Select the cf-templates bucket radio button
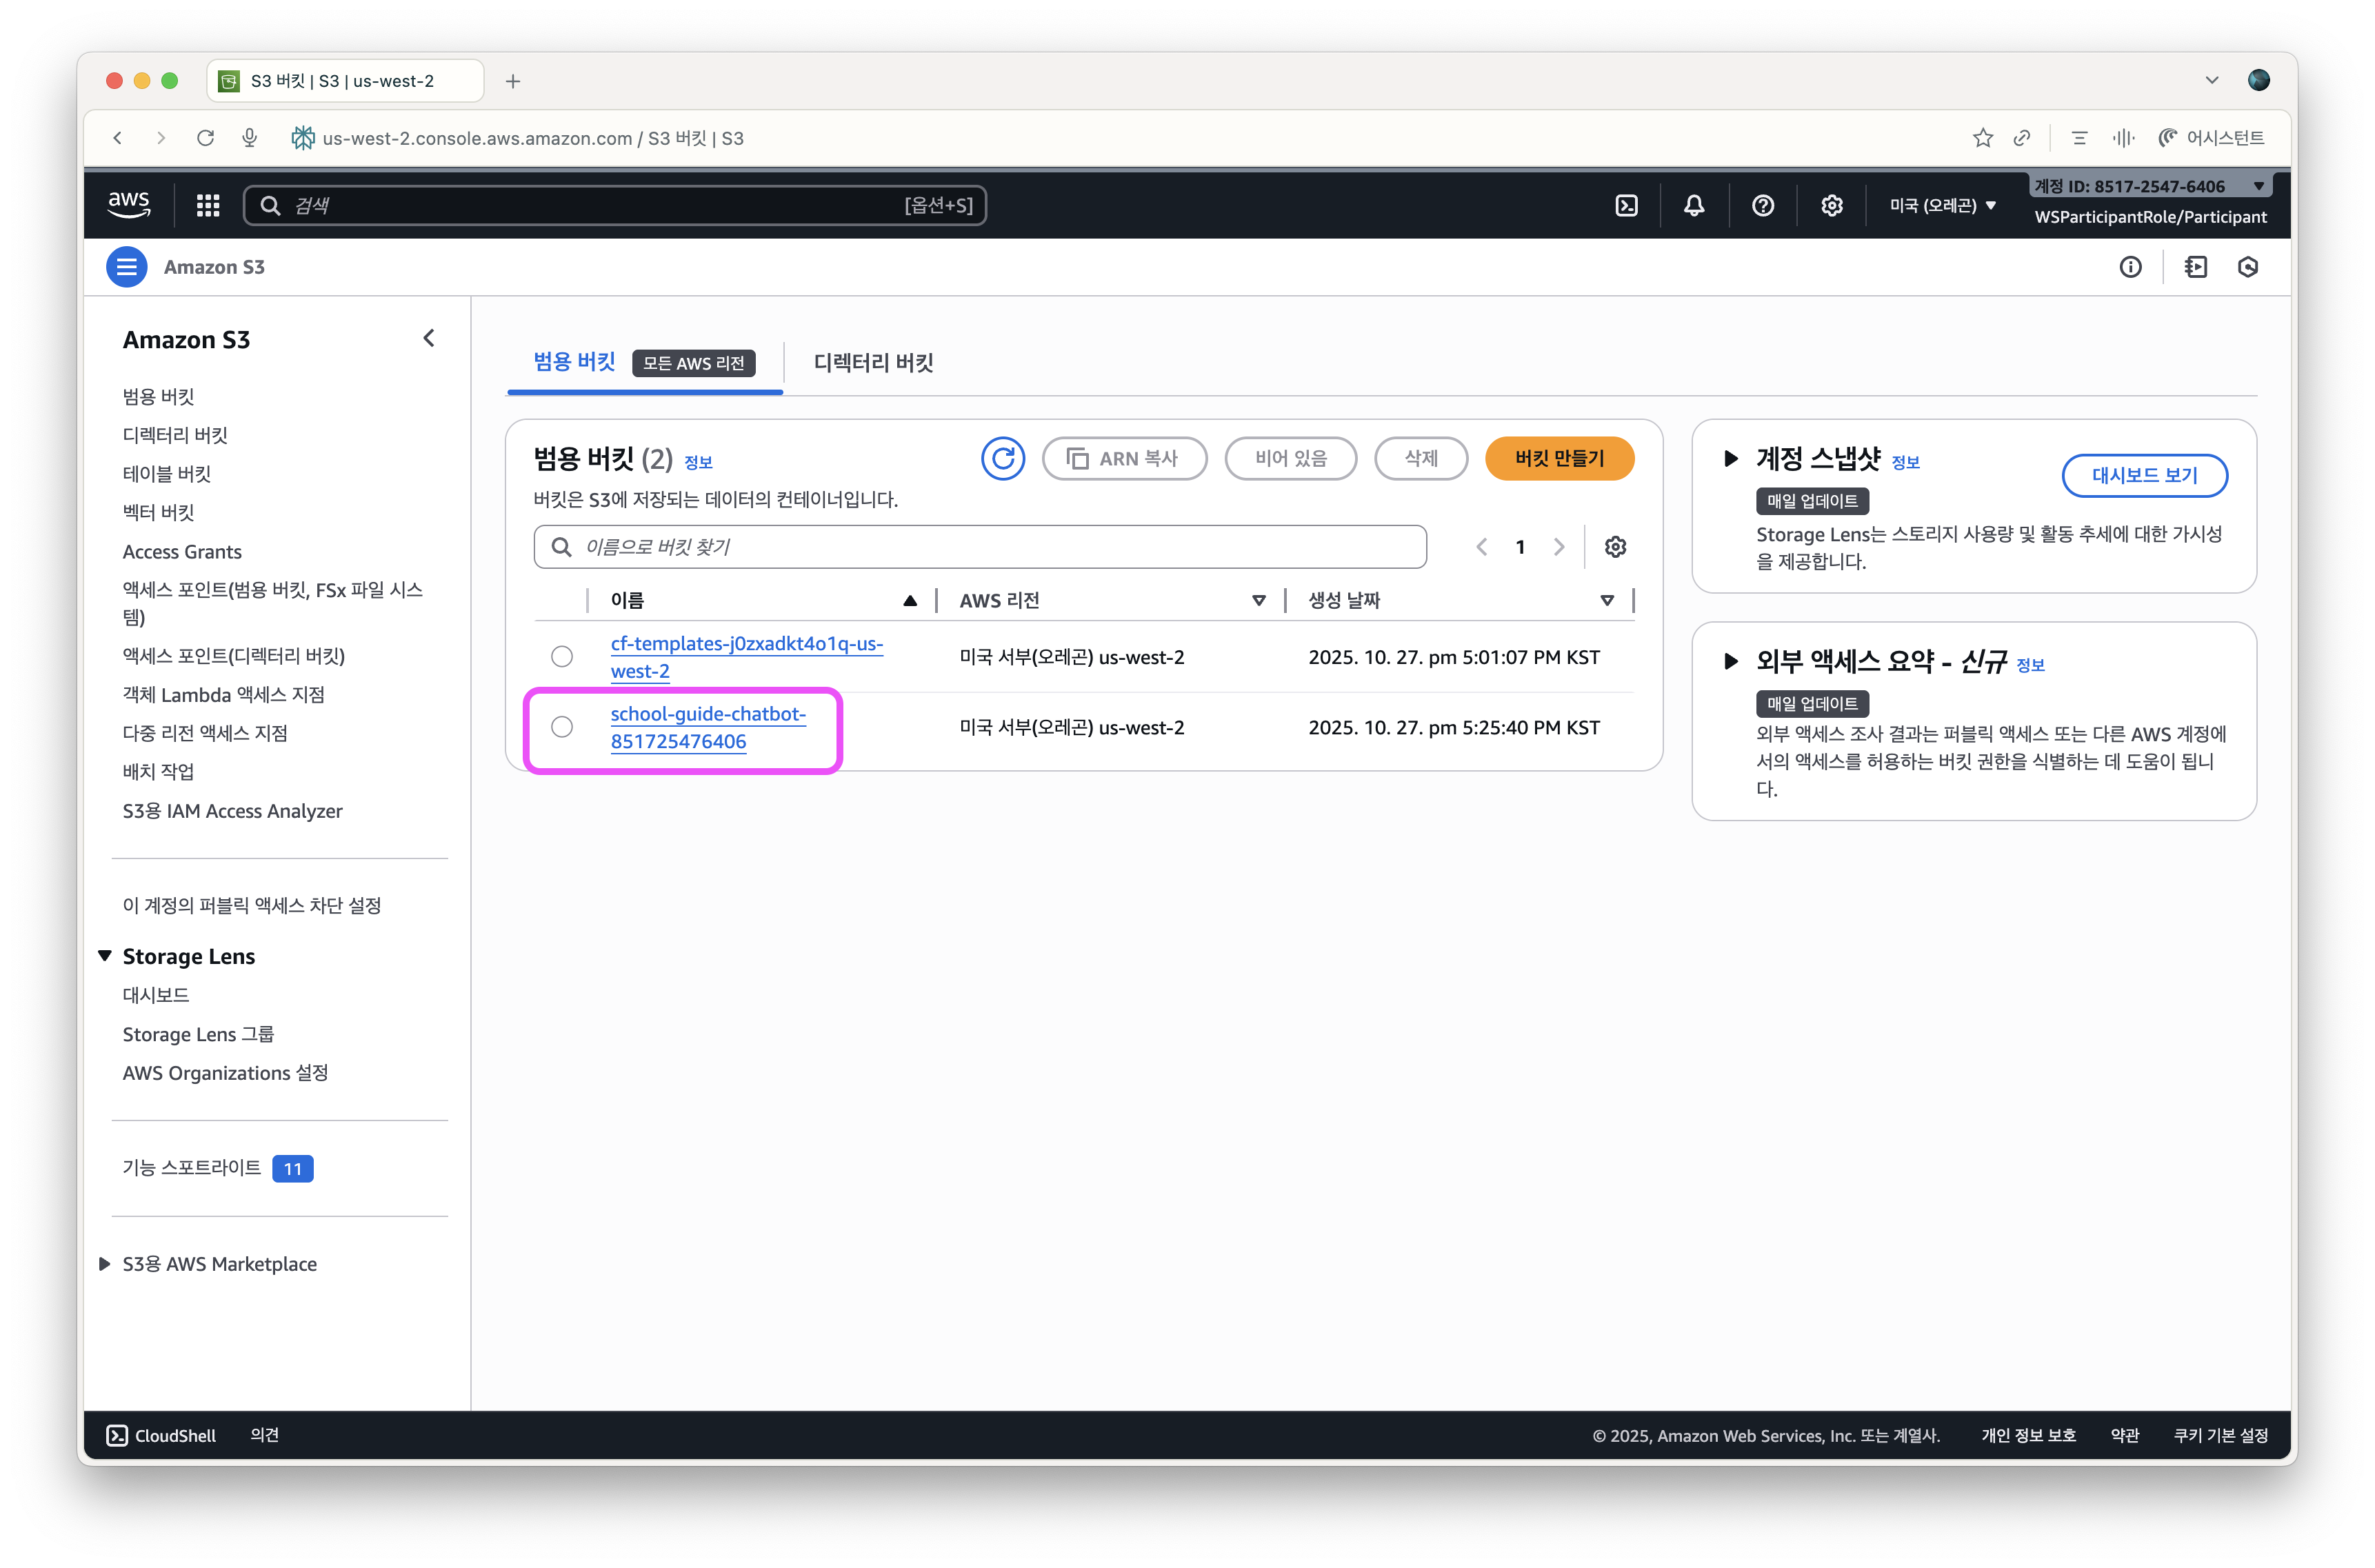The image size is (2375, 1568). (x=562, y=657)
